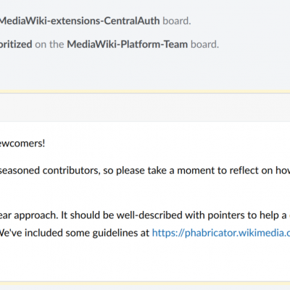
Task: Click the 'ewcomers!' heading line in comment
Action: coord(22,144)
